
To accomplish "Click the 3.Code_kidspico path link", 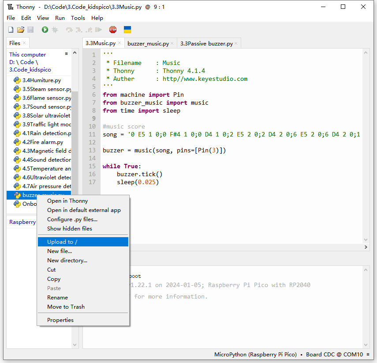I will 30,70.
